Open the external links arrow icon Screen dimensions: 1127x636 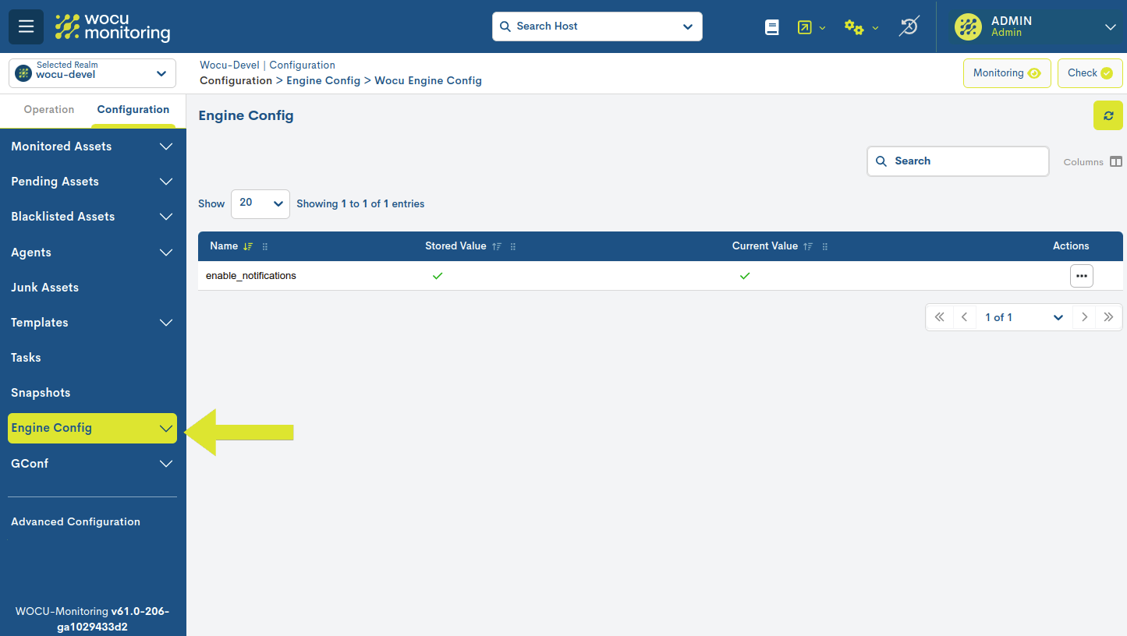[x=805, y=27]
